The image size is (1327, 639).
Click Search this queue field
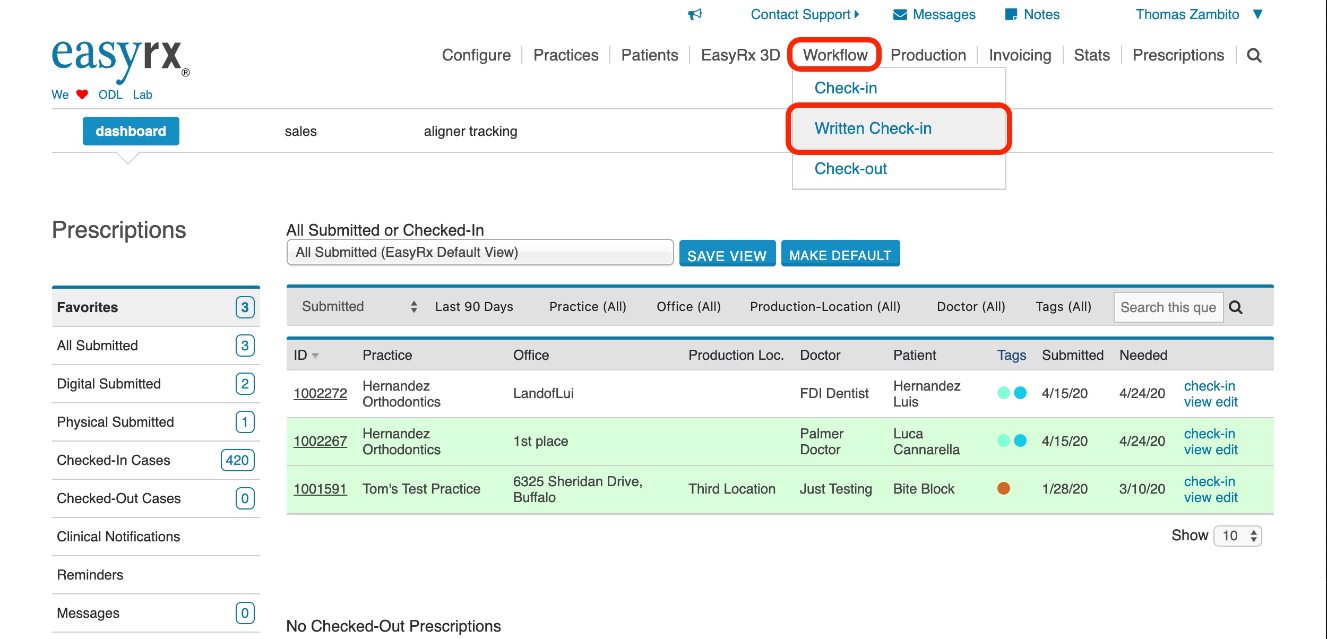click(x=1168, y=307)
